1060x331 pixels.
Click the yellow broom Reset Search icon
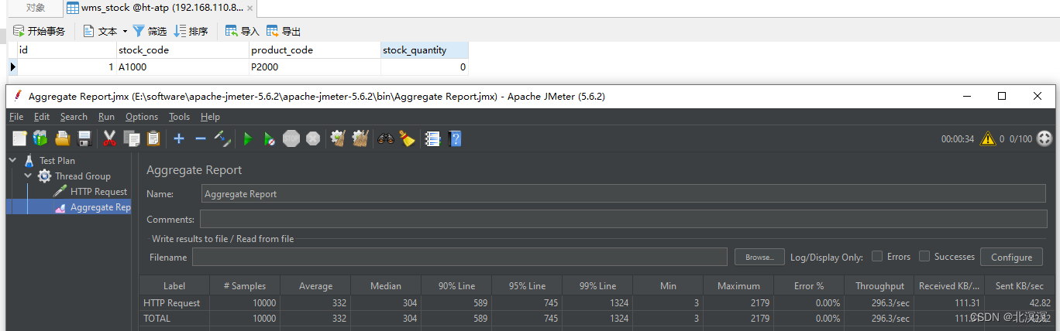pyautogui.click(x=407, y=138)
